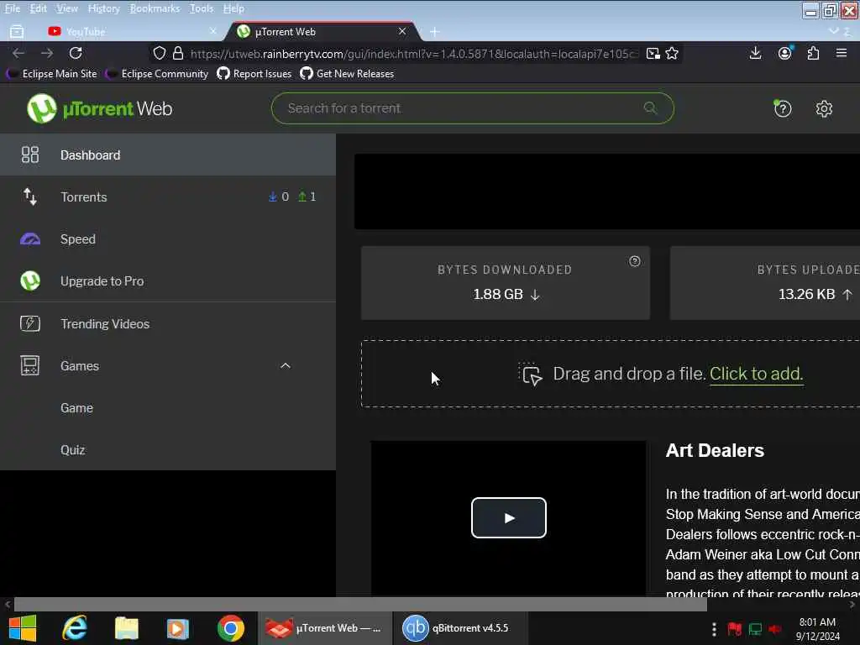Open the browser downloads panel
This screenshot has width=860, height=645.
click(x=755, y=53)
